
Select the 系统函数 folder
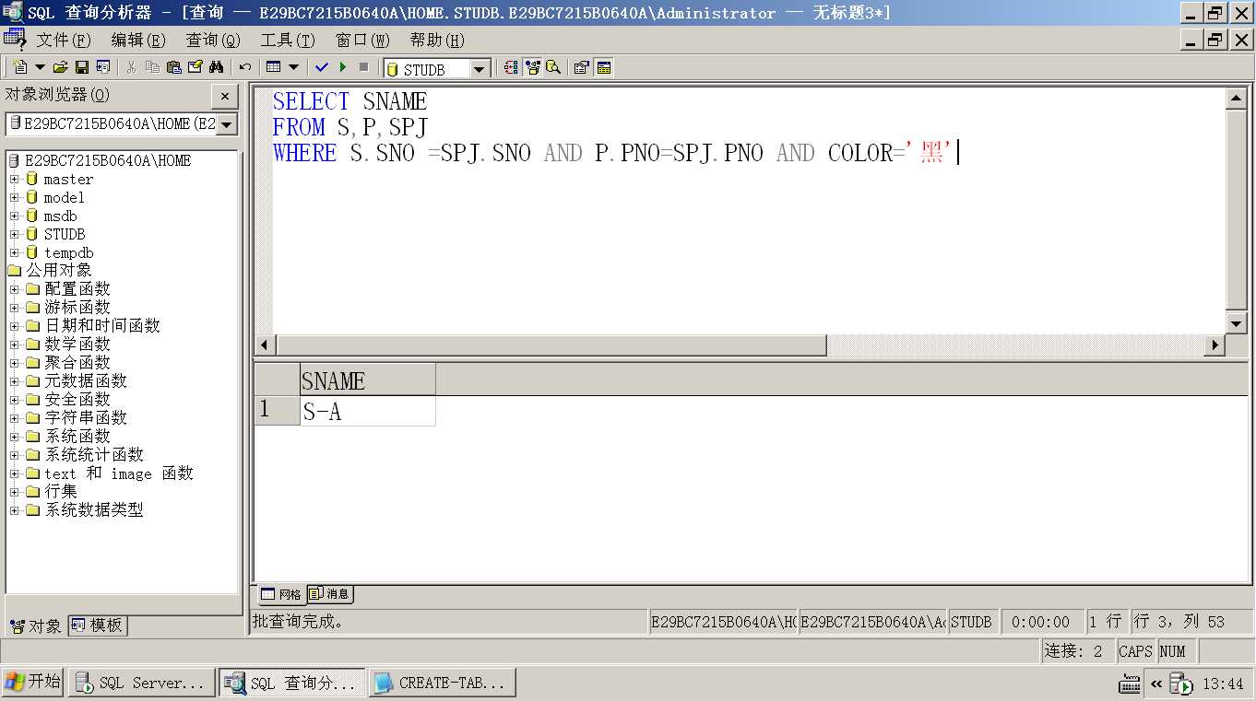tap(77, 436)
